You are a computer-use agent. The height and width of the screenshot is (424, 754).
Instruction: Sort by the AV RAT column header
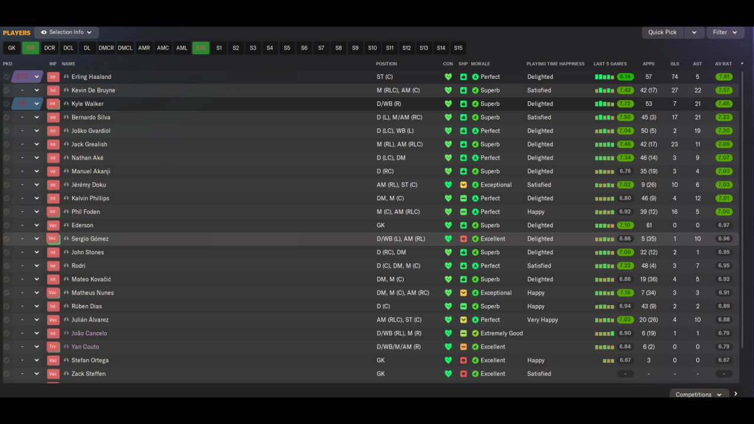tap(723, 64)
